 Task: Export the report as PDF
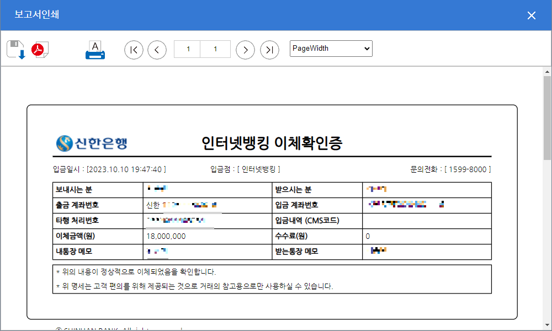click(x=40, y=50)
